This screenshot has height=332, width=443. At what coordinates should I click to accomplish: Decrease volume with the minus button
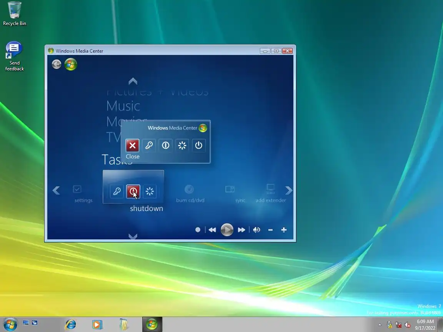(270, 230)
